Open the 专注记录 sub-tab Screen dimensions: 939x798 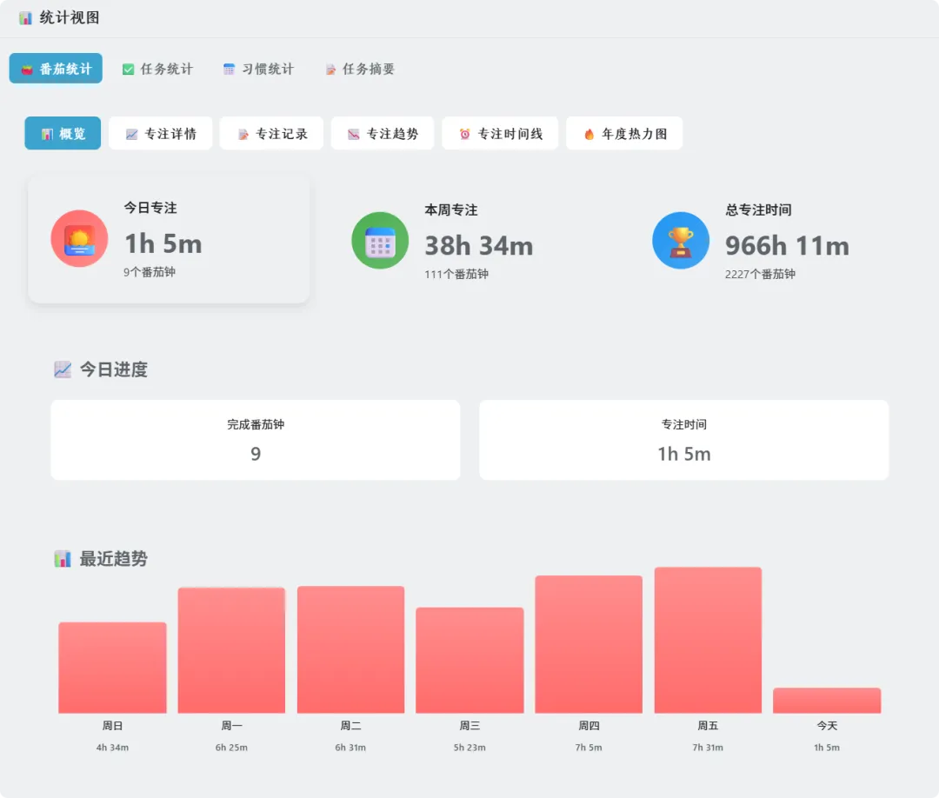(x=272, y=134)
